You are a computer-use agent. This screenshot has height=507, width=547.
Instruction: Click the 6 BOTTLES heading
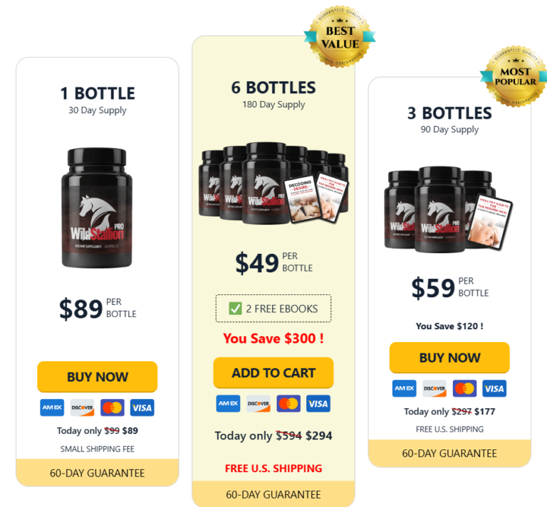273,87
